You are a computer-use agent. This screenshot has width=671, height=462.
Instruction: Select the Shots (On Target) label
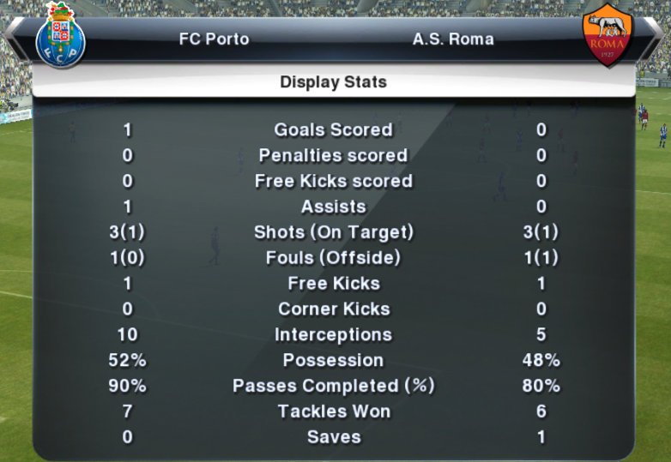click(x=334, y=232)
